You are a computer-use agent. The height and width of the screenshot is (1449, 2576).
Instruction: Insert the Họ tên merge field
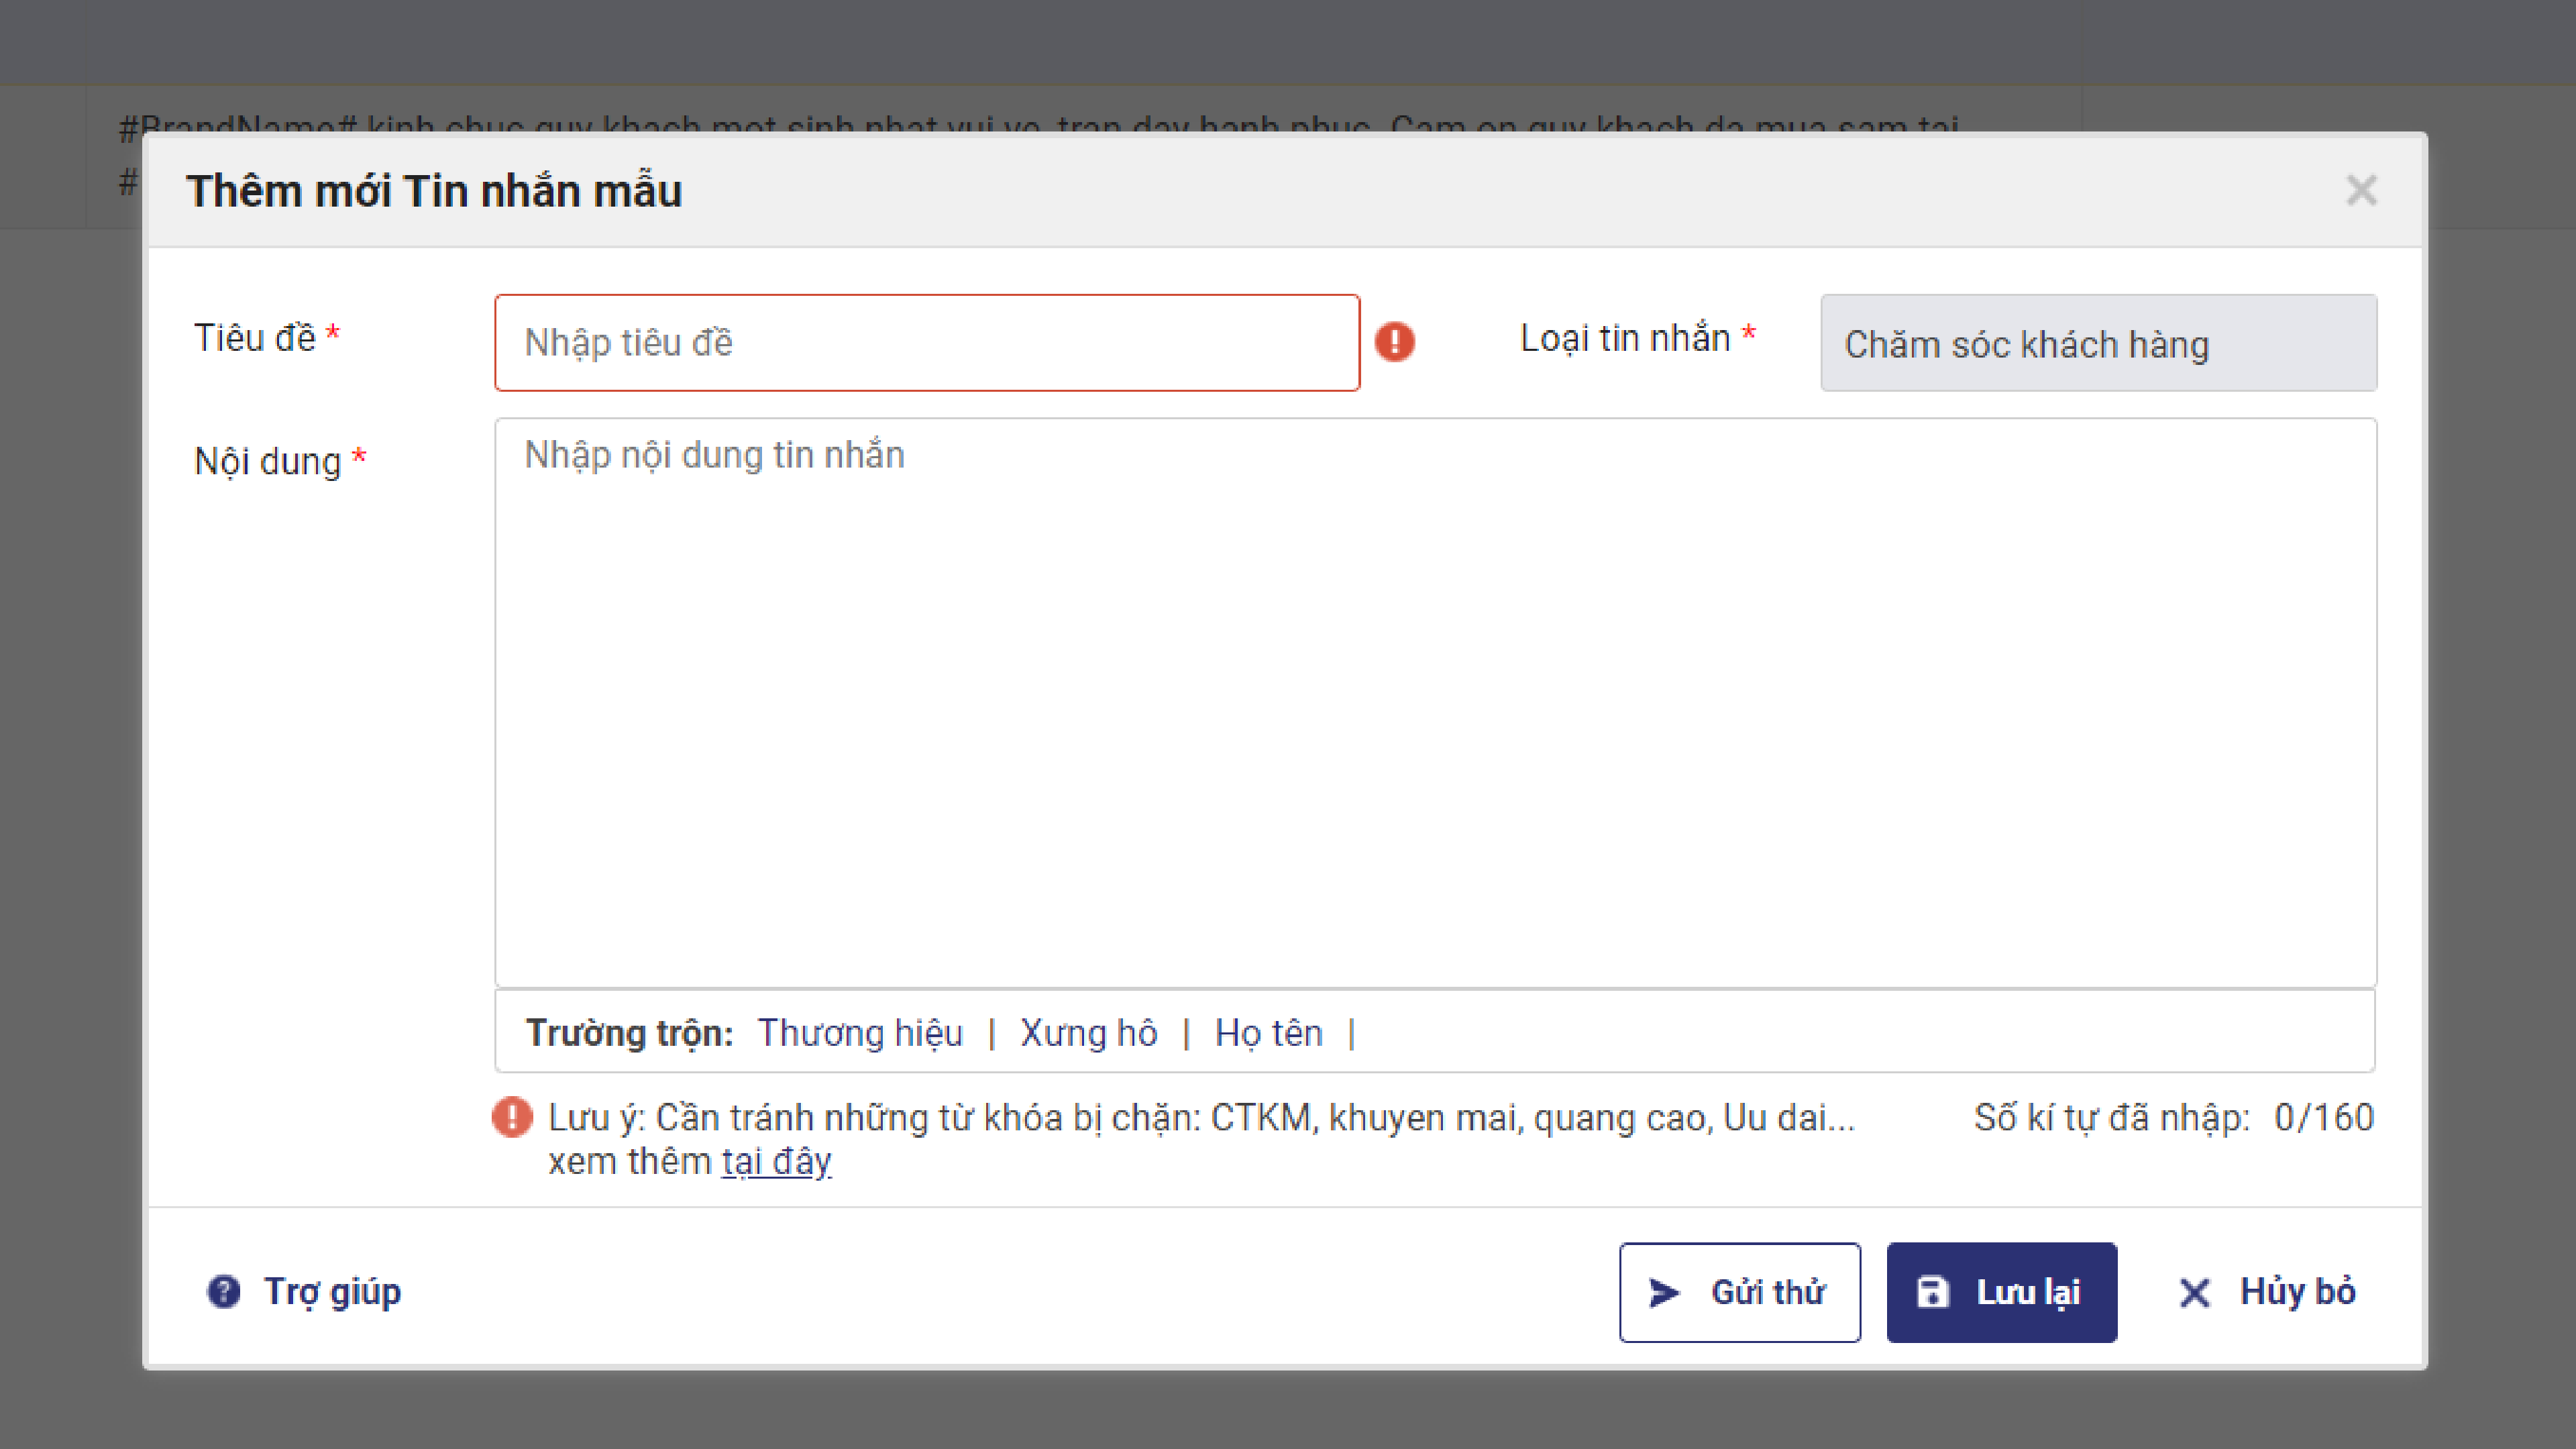[x=1268, y=1033]
